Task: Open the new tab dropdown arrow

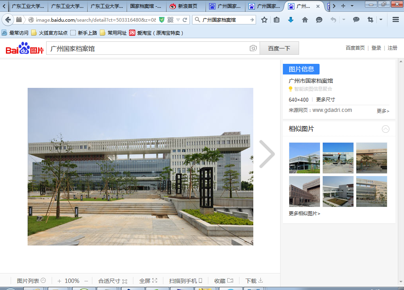Action: (x=352, y=6)
